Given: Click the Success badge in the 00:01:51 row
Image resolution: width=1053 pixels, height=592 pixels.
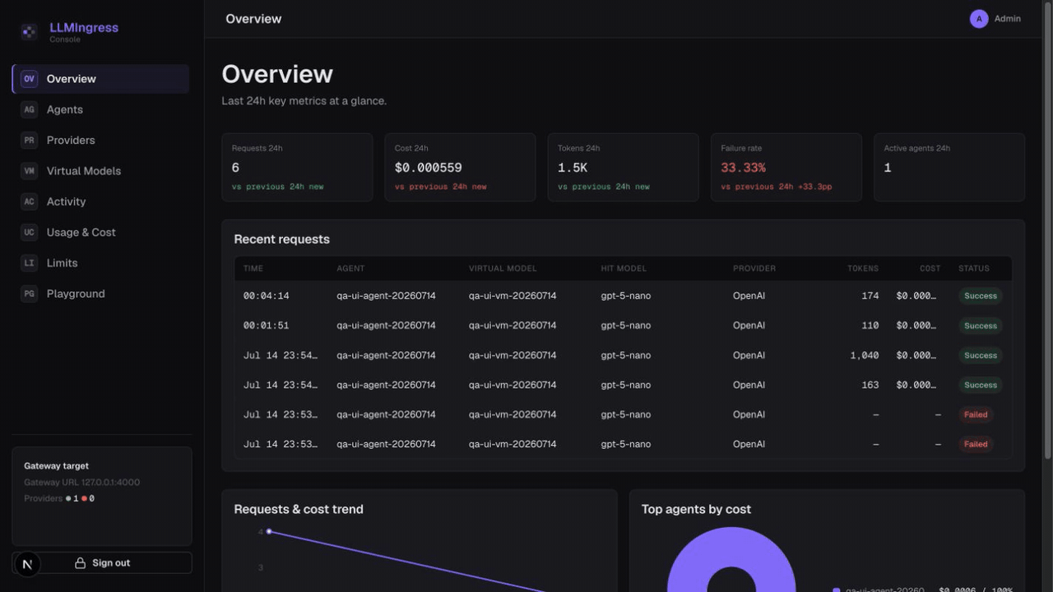Looking at the screenshot, I should (x=981, y=326).
